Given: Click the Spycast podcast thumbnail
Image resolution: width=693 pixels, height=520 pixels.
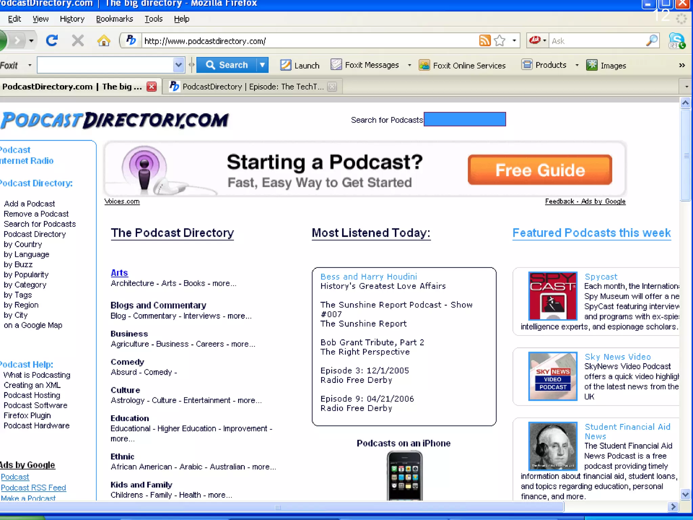Looking at the screenshot, I should pyautogui.click(x=553, y=296).
